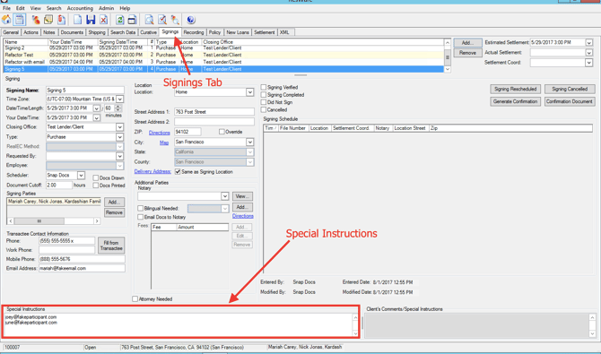Open the Accounting menu

(x=80, y=8)
